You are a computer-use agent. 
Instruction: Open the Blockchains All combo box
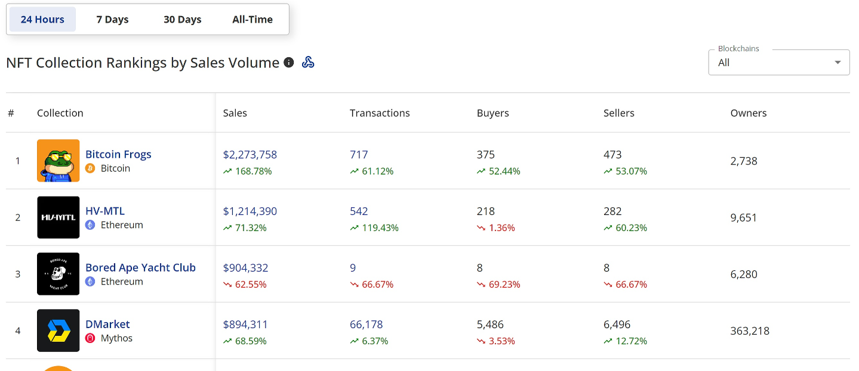[779, 63]
